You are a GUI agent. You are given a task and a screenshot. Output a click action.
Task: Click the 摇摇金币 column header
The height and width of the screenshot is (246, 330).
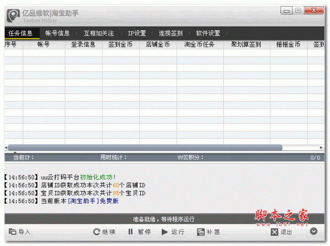pyautogui.click(x=288, y=45)
